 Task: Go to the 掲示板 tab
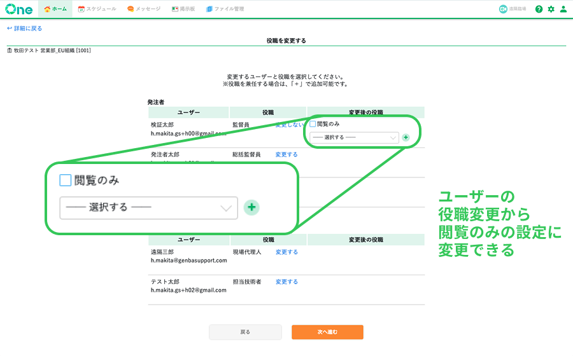(184, 9)
